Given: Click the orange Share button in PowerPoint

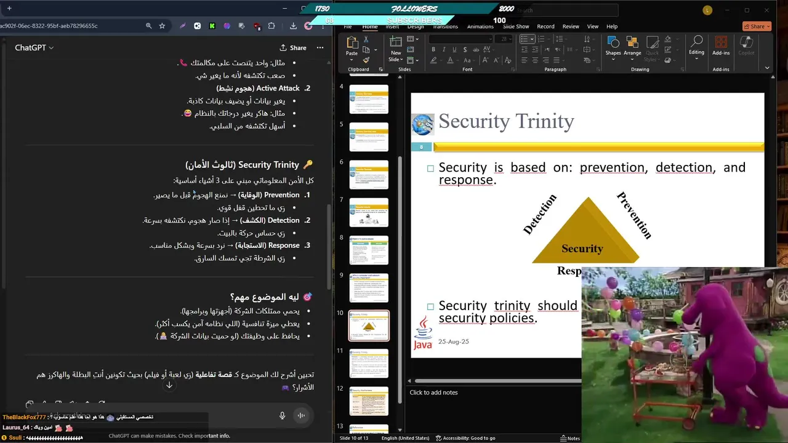Looking at the screenshot, I should point(757,26).
